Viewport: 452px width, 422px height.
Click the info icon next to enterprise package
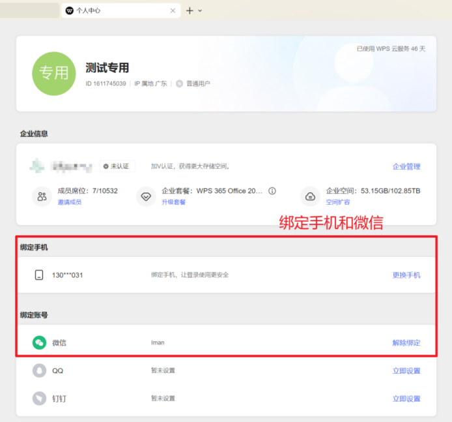(272, 191)
